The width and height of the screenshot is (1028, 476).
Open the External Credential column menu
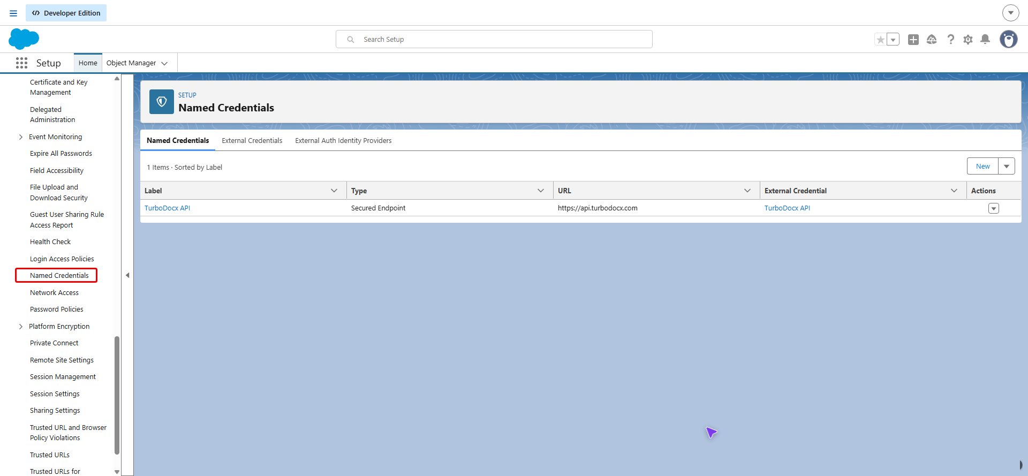[x=954, y=191]
